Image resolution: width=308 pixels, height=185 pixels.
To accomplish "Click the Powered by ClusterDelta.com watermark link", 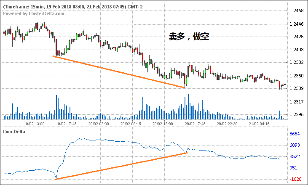I will tap(34, 13).
